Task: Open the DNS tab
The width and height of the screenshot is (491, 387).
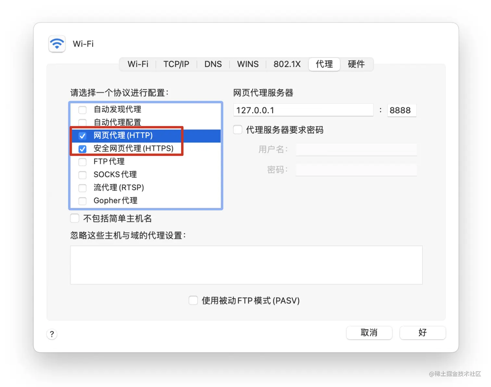Action: 213,64
